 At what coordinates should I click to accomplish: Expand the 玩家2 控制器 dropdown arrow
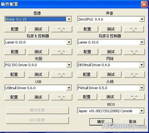pos(142,42)
